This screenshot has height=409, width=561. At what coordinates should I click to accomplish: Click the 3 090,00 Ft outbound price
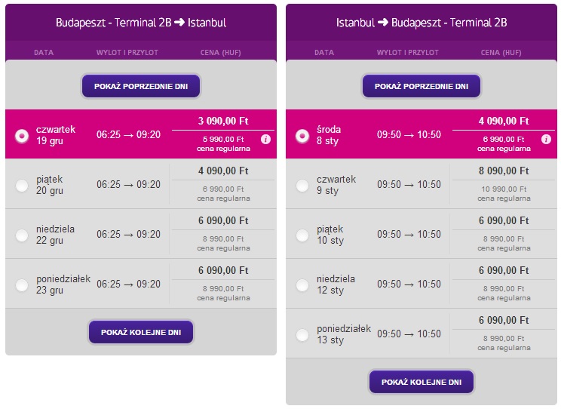(223, 121)
